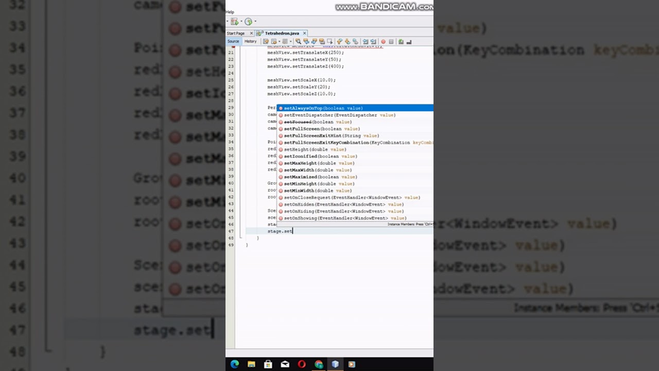
Task: Close the Start Page tab
Action: 251,33
